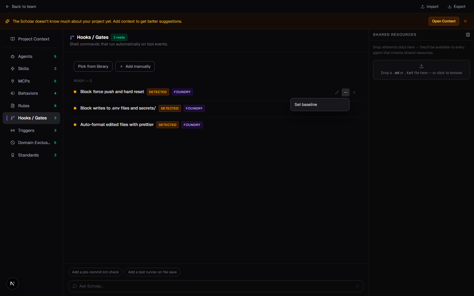Collapse the Shared Resources panel

tap(468, 35)
